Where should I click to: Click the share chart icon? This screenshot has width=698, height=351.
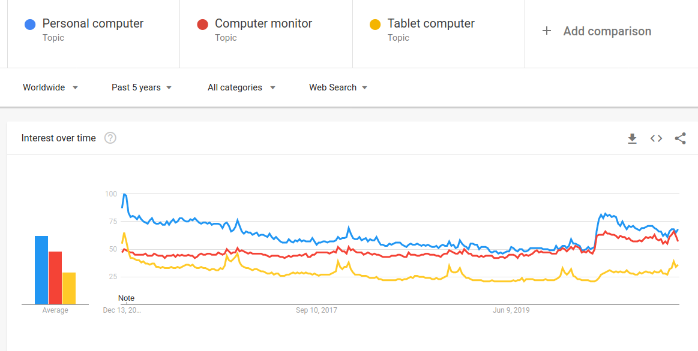(680, 138)
